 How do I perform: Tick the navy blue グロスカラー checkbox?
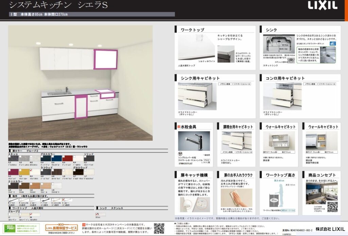coord(53,157)
